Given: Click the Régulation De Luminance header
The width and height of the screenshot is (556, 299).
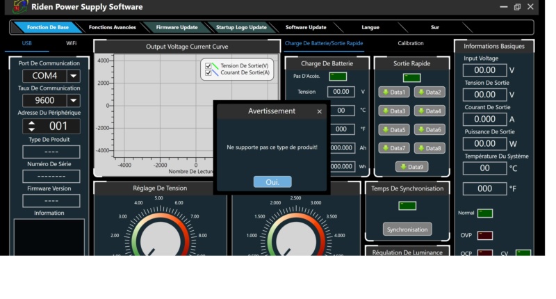Looking at the screenshot, I should click(407, 252).
